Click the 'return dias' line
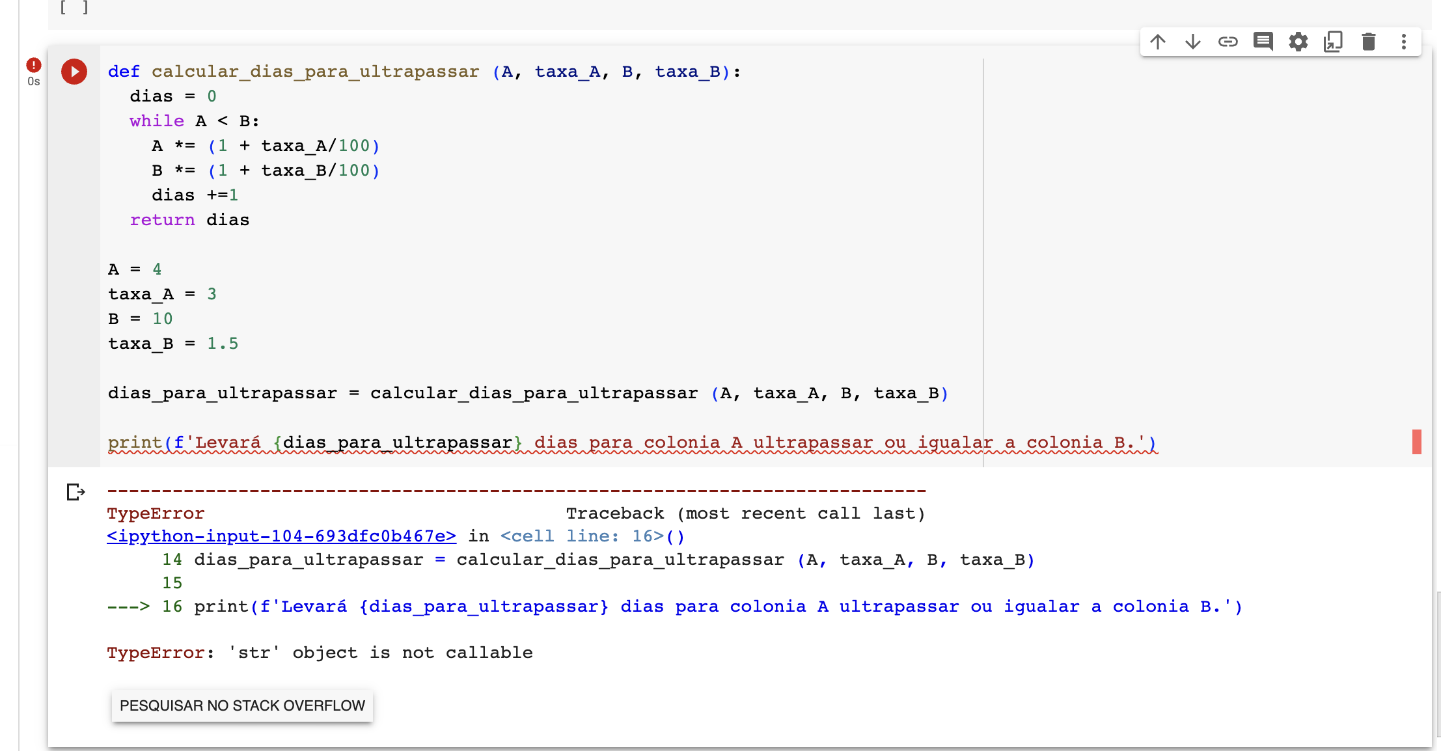The width and height of the screenshot is (1441, 751). pos(189,220)
